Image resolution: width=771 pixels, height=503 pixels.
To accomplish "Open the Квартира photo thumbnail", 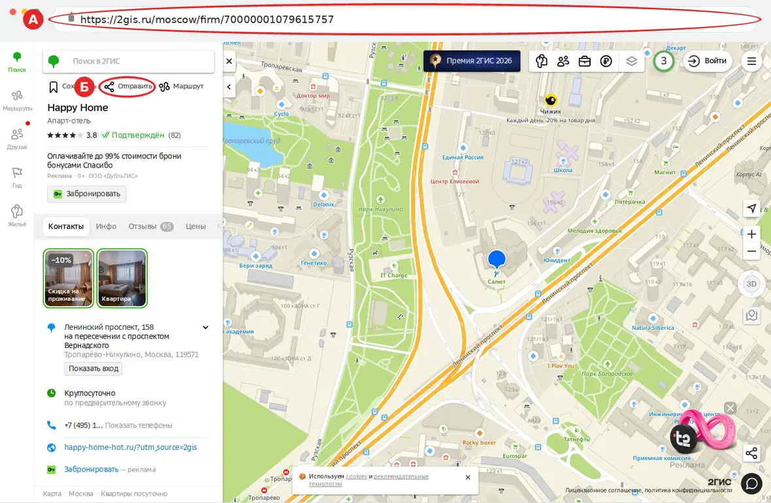I will [x=122, y=278].
